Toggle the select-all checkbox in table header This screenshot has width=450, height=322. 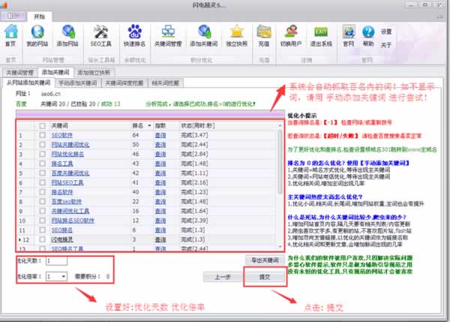[43, 125]
